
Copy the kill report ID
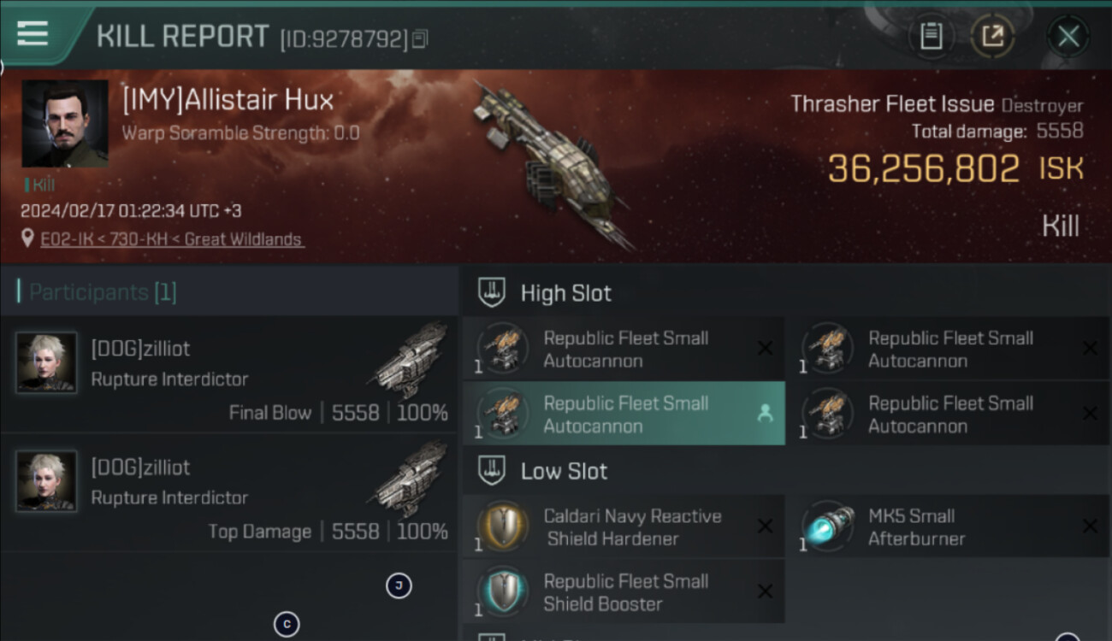(x=420, y=38)
